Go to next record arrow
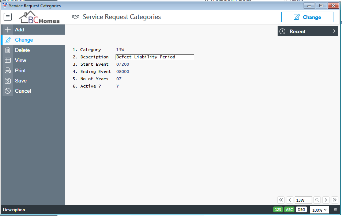 pyautogui.click(x=326, y=200)
